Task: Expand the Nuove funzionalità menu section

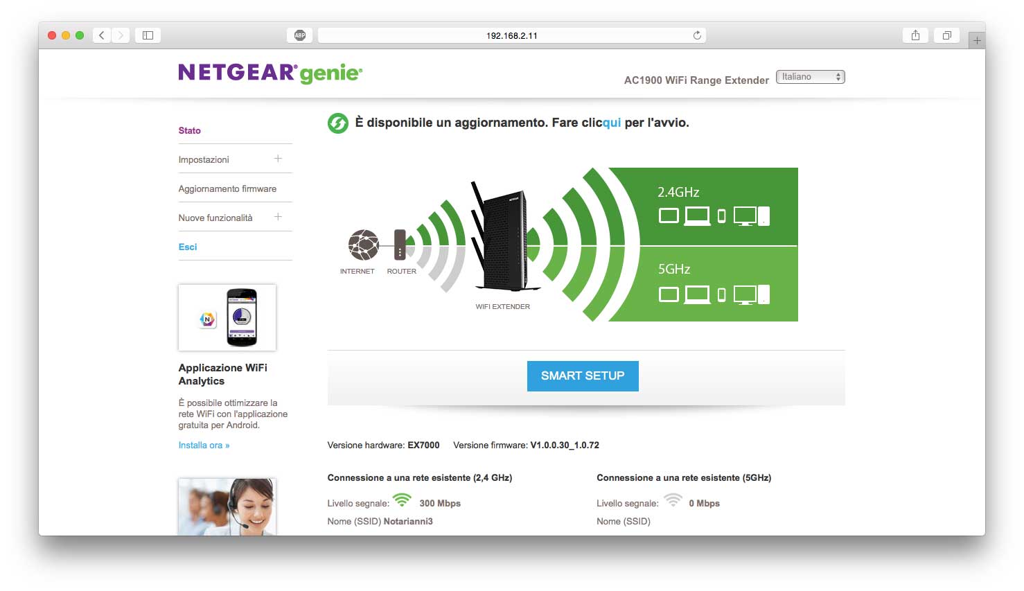Action: coord(278,217)
